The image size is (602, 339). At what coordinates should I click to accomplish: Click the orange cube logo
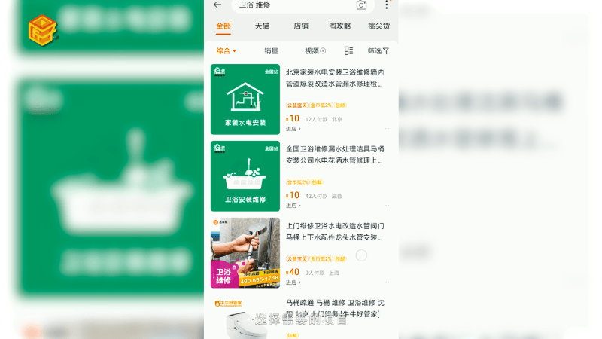click(43, 30)
